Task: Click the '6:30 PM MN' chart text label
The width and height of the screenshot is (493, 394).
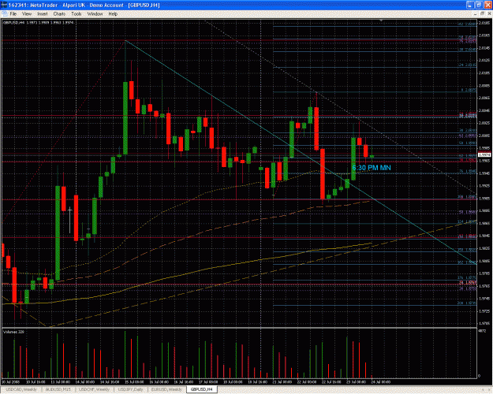Action: (372, 168)
